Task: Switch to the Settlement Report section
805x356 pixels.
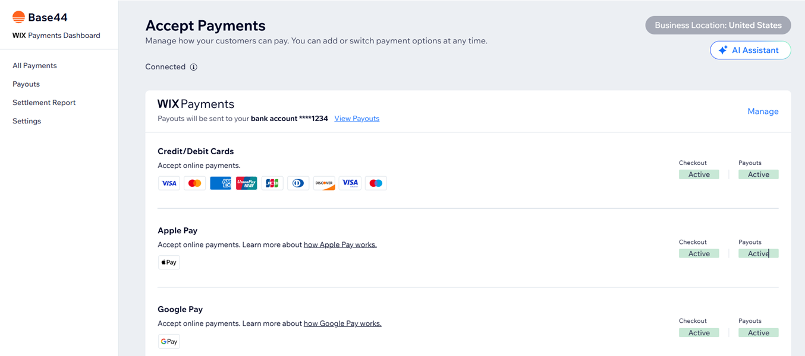Action: click(44, 102)
